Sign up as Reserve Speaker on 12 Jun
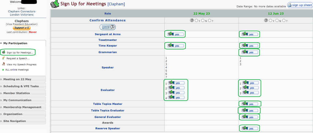The image size is (313, 133). (250, 128)
